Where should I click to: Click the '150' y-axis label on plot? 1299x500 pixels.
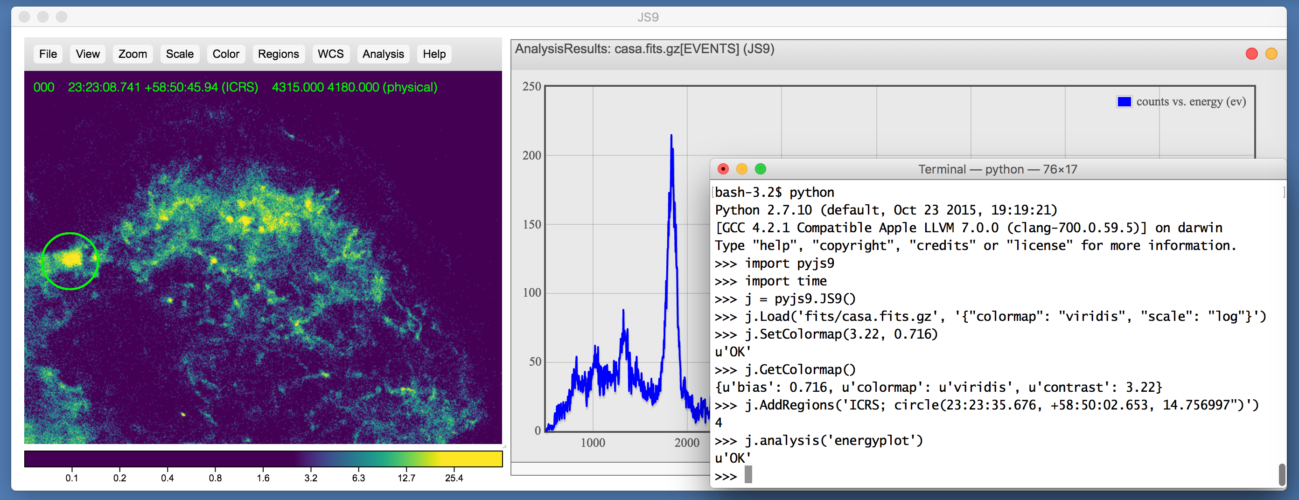pyautogui.click(x=531, y=224)
